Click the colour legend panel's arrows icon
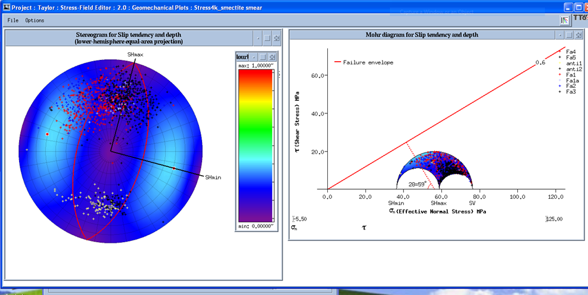 272,57
